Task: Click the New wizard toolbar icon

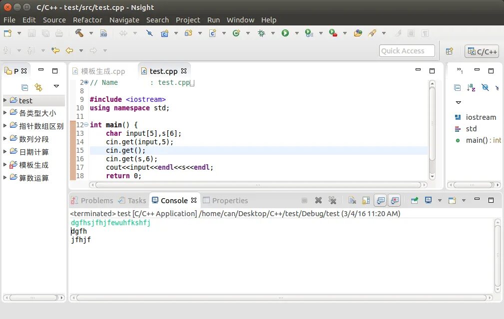Action: (7, 33)
